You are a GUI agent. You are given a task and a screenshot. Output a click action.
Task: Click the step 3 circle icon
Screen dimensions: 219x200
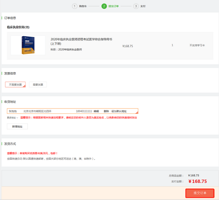pos(136,6)
